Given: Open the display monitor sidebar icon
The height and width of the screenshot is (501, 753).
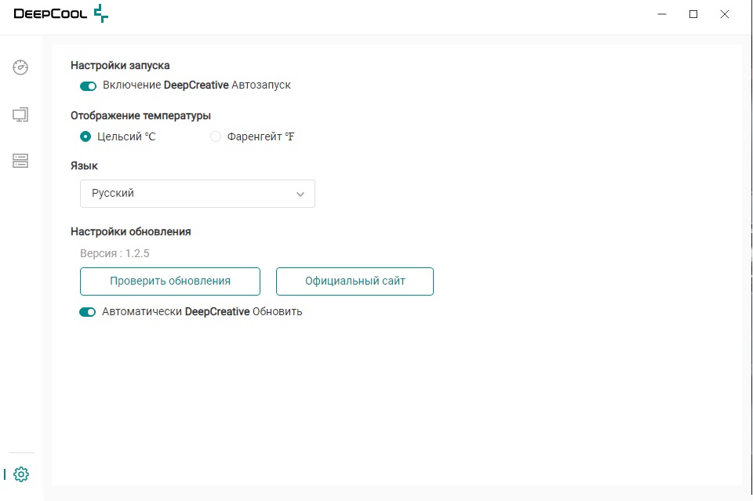Looking at the screenshot, I should point(20,114).
